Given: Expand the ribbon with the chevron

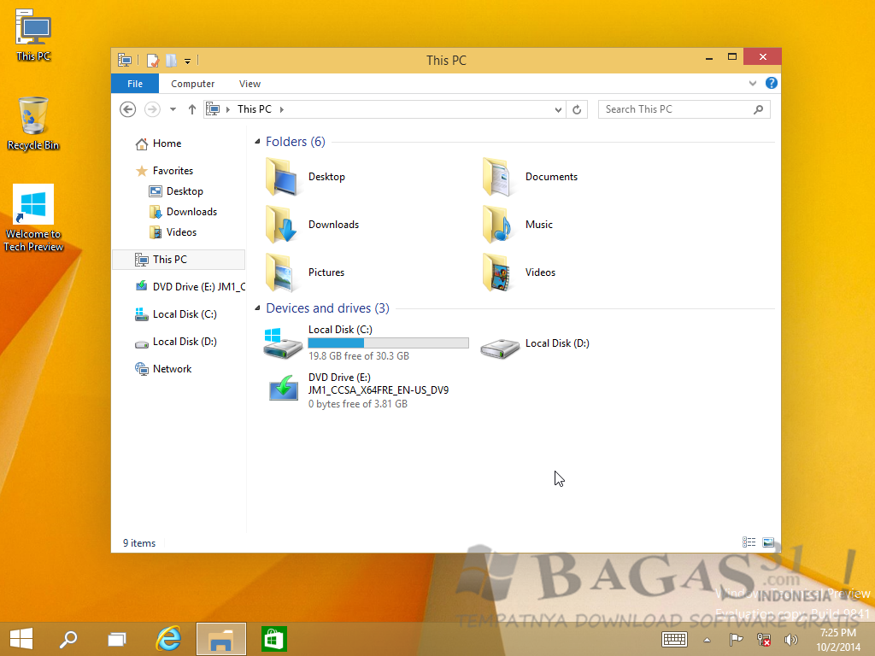Looking at the screenshot, I should click(x=752, y=84).
